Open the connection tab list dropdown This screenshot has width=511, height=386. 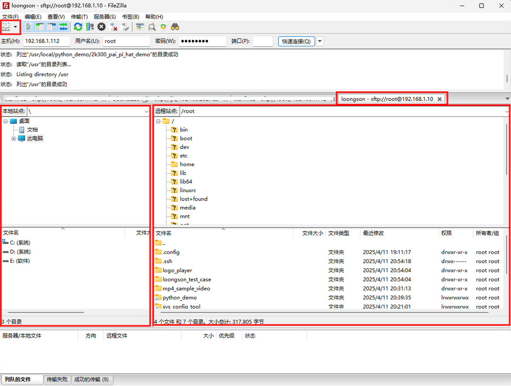pyautogui.click(x=507, y=99)
